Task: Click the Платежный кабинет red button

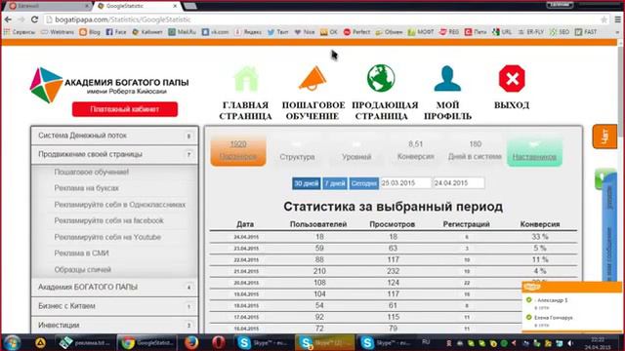Action: point(125,109)
